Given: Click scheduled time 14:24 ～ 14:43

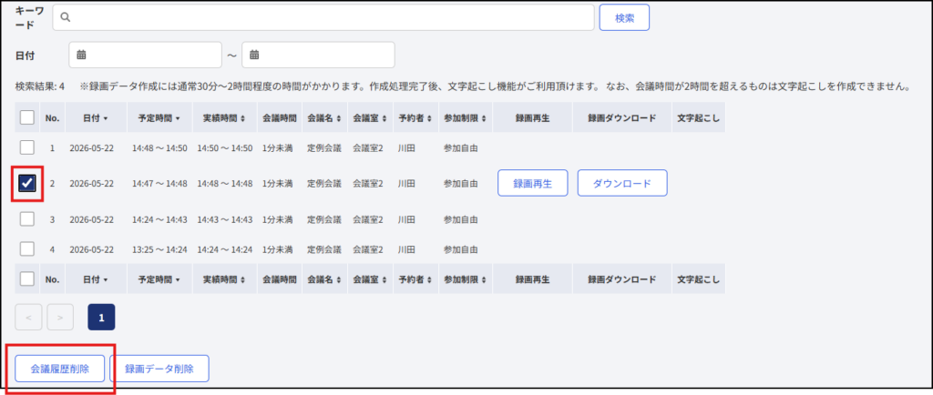Looking at the screenshot, I should tap(159, 219).
